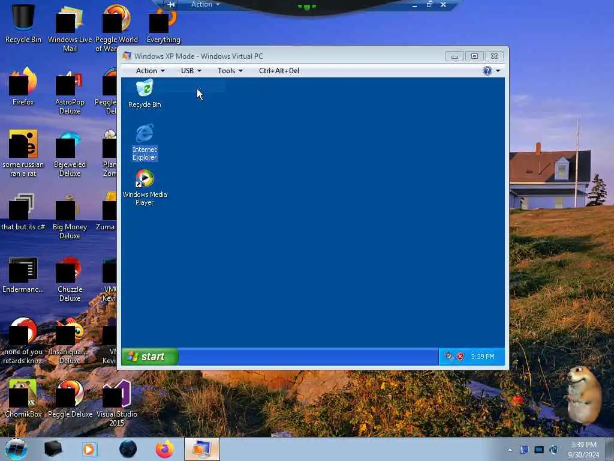The image size is (614, 461).
Task: Click the Windows Virtual PC taskbar button
Action: tap(201, 449)
